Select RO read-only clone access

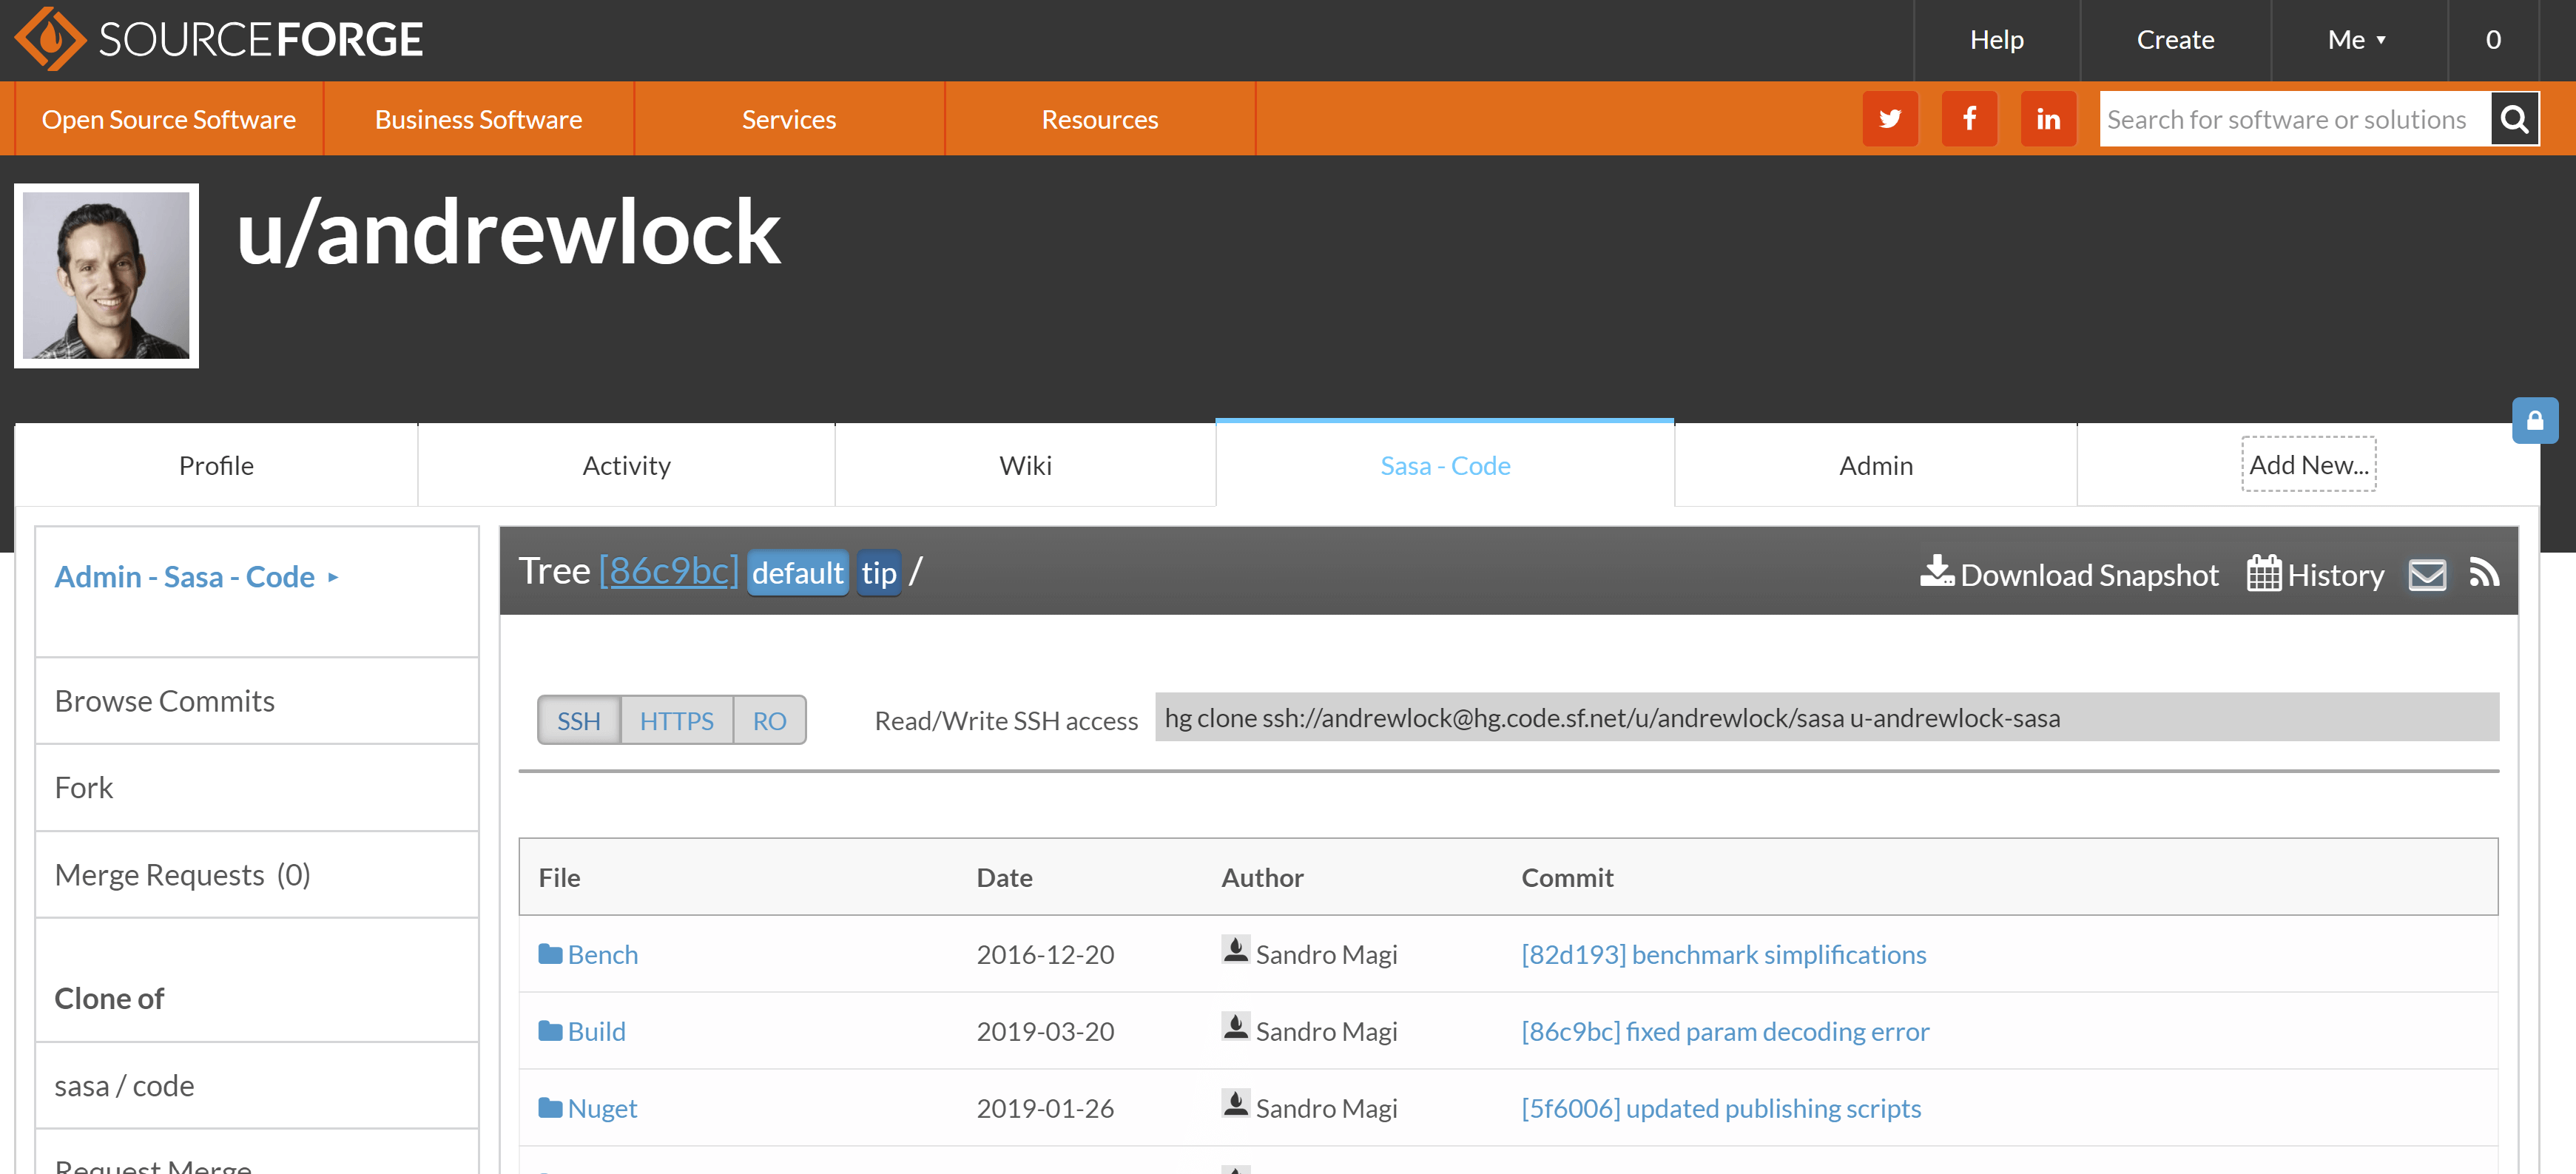[x=769, y=720]
